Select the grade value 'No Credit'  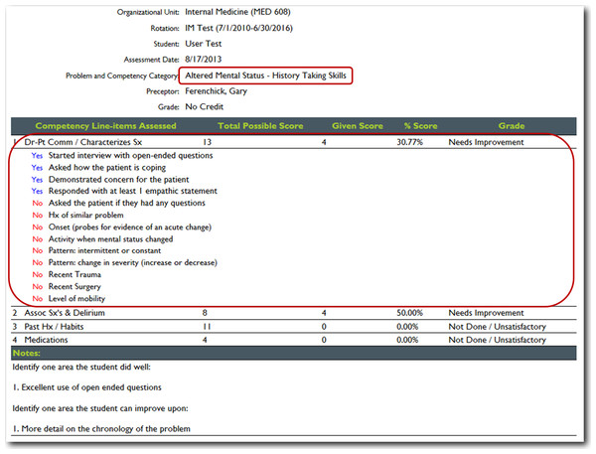pyautogui.click(x=204, y=107)
